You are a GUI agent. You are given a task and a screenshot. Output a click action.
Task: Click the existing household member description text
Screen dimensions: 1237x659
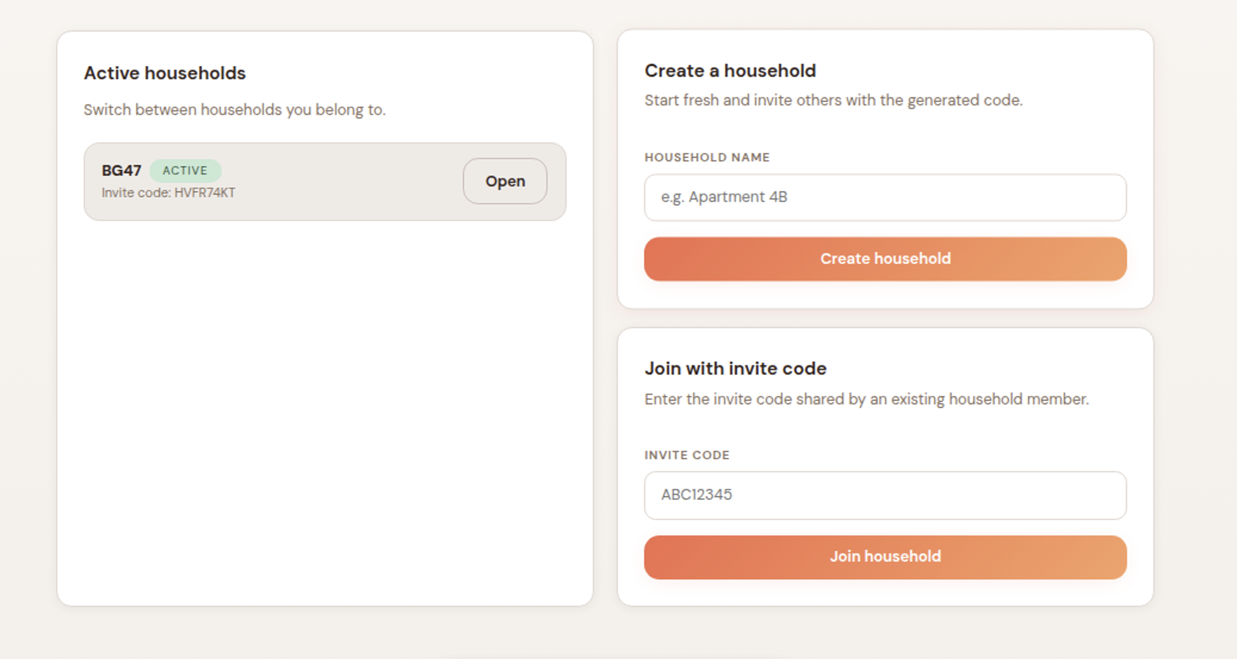[867, 399]
